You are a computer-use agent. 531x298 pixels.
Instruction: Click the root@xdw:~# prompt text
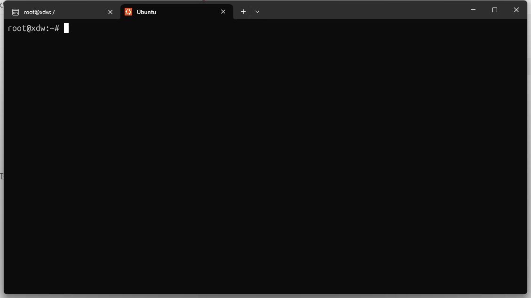[33, 28]
